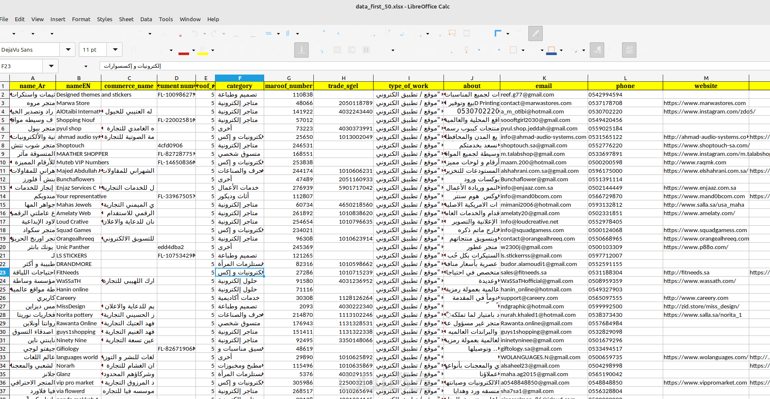Click the Name Box showing F23
770x399 pixels.
point(21,66)
